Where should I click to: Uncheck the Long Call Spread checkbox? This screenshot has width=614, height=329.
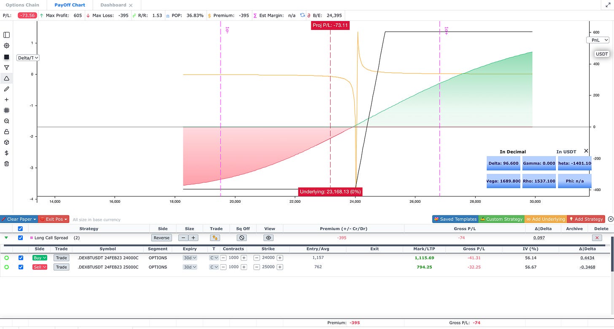(x=20, y=238)
